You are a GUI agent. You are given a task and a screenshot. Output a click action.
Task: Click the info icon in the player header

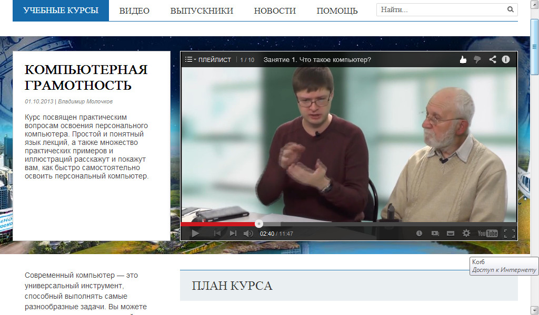coord(506,59)
